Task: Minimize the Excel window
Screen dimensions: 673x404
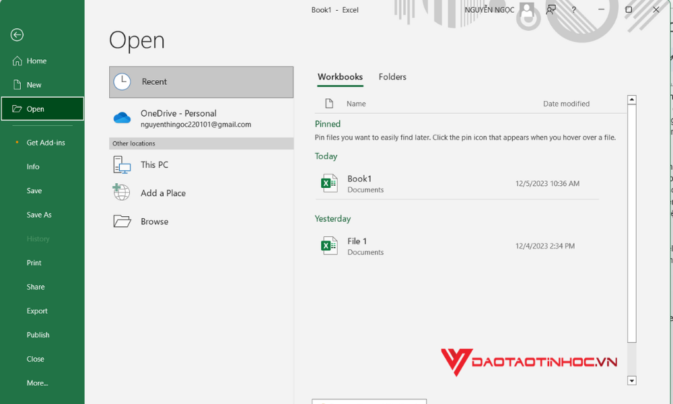Action: coord(601,9)
